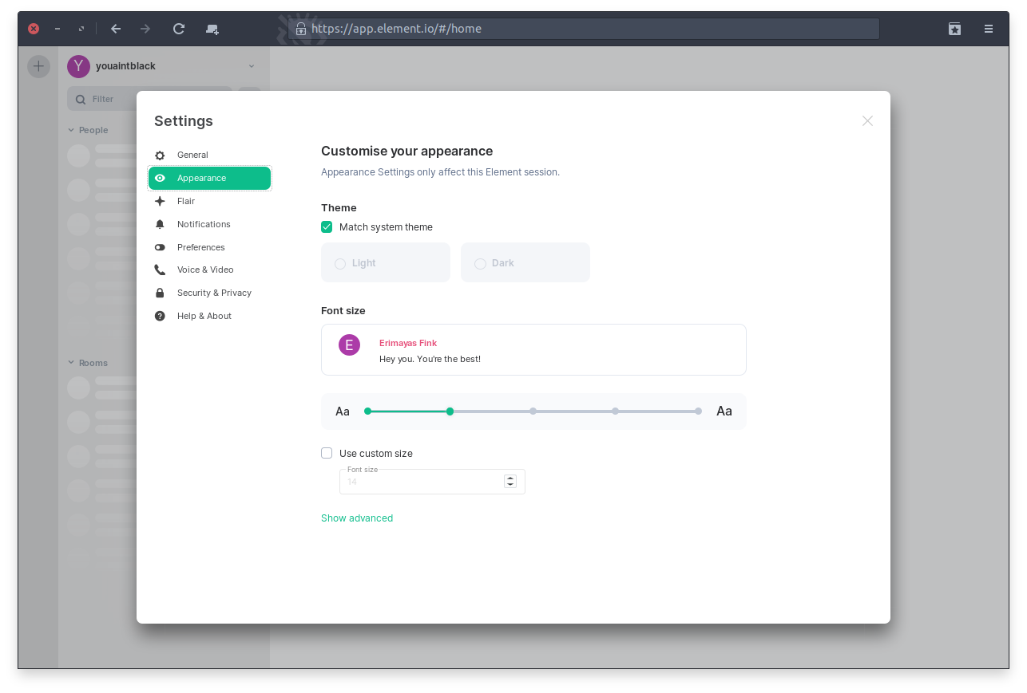Image resolution: width=1027 pixels, height=693 pixels.
Task: Click the Notifications bell icon
Action: (x=160, y=224)
